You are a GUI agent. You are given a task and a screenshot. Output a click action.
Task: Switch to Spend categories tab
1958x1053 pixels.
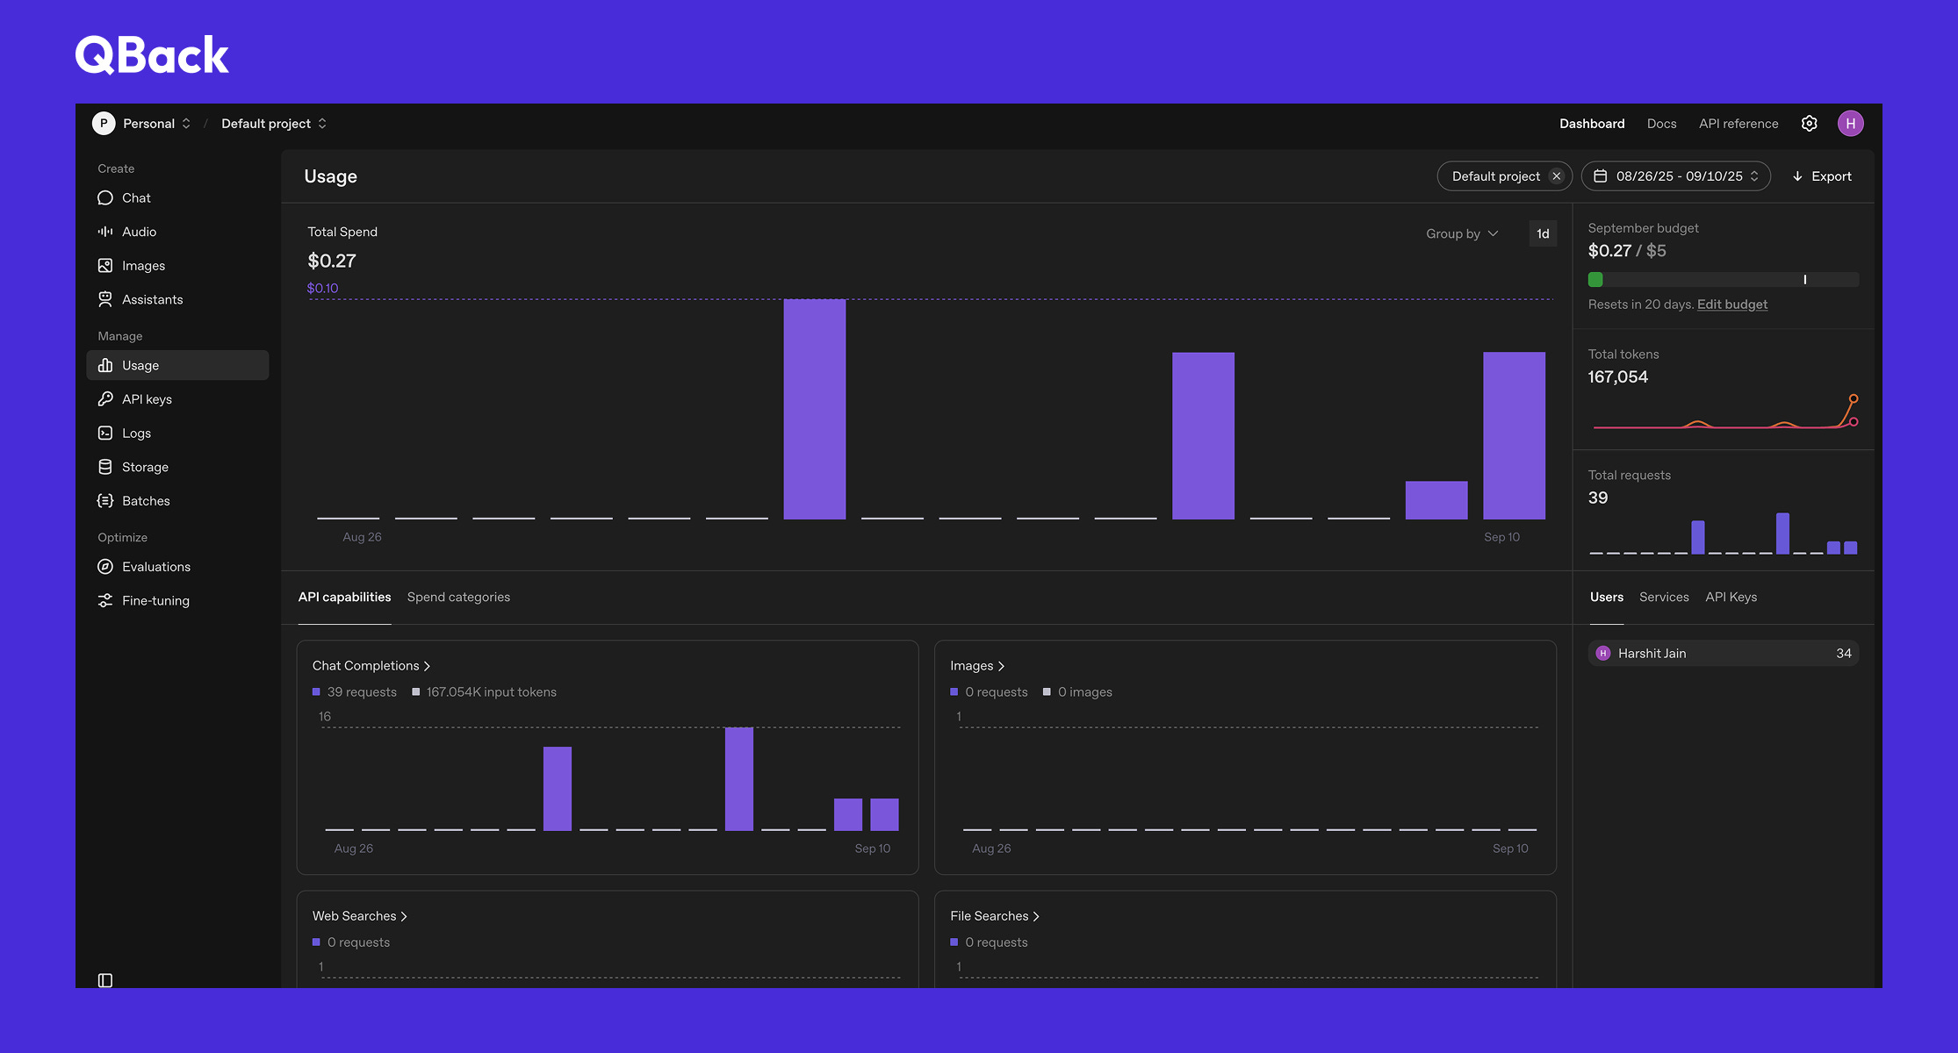click(458, 597)
